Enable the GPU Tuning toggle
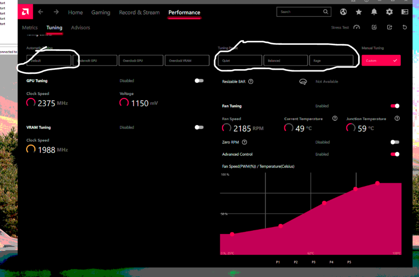 pyautogui.click(x=199, y=81)
